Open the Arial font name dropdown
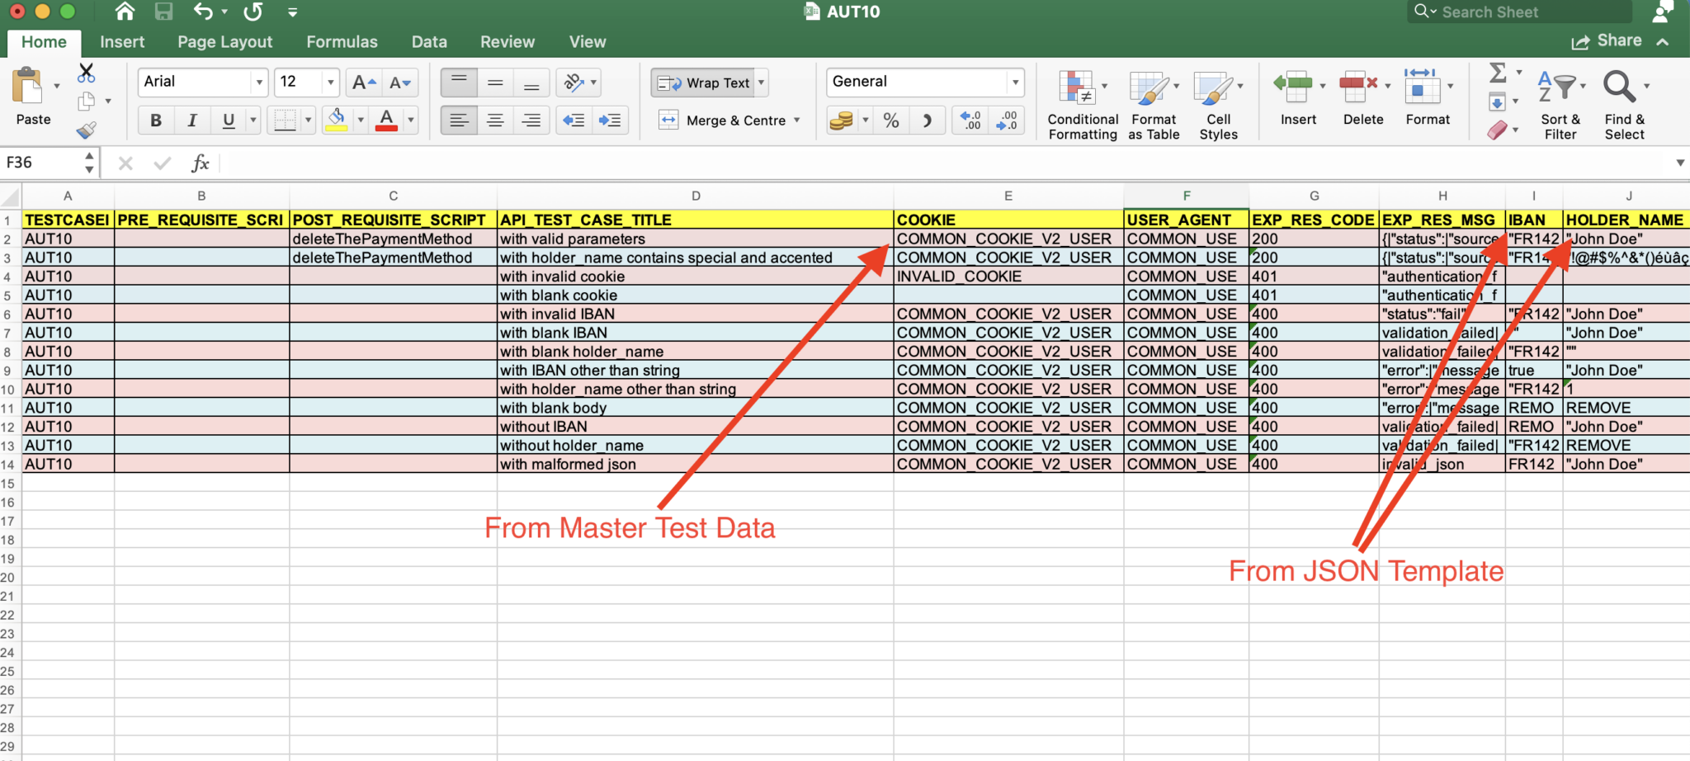 coord(259,83)
